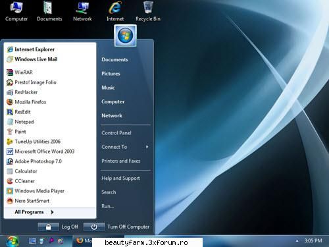
Task: Launch the Internet desktop shortcut
Action: (x=115, y=11)
